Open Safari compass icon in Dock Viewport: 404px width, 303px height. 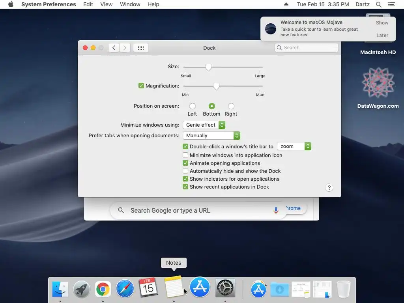125,288
